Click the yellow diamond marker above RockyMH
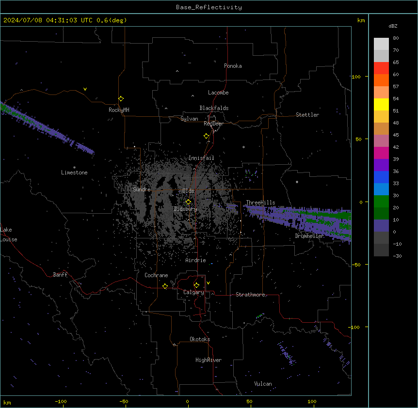The image size is (418, 408). coord(121,99)
